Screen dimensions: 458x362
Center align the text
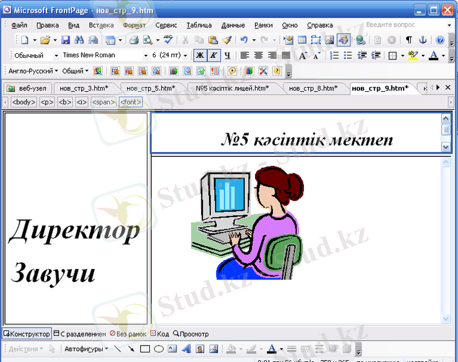[x=258, y=56]
